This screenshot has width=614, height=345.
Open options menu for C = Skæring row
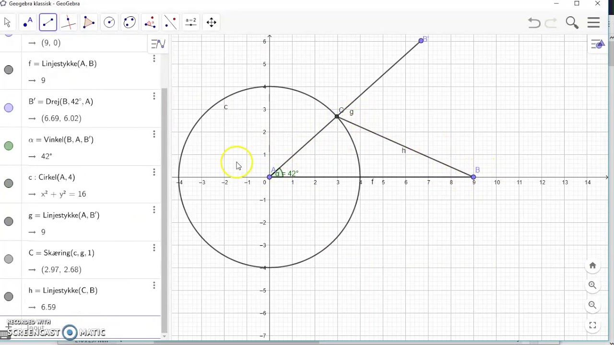(154, 248)
